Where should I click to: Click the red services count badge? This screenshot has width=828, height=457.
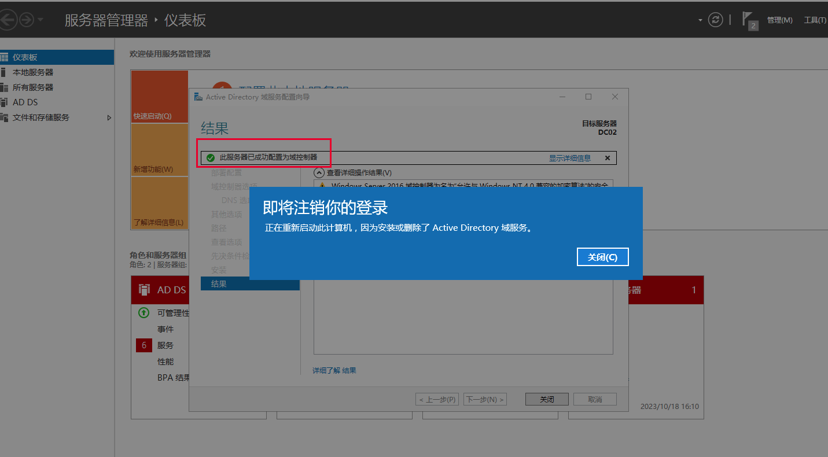coord(144,345)
